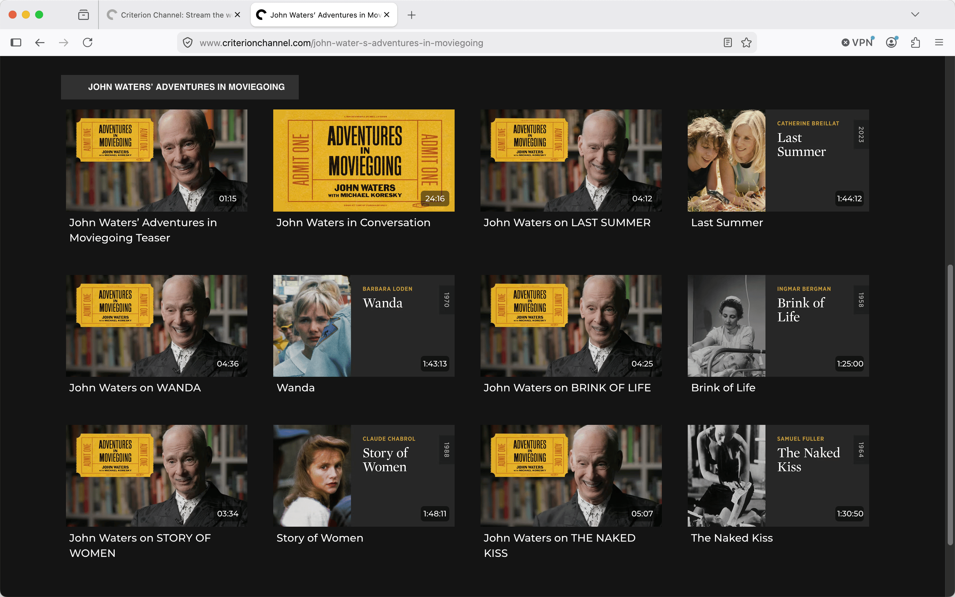The image size is (955, 597).
Task: Open the browser hamburger menu
Action: coord(939,42)
